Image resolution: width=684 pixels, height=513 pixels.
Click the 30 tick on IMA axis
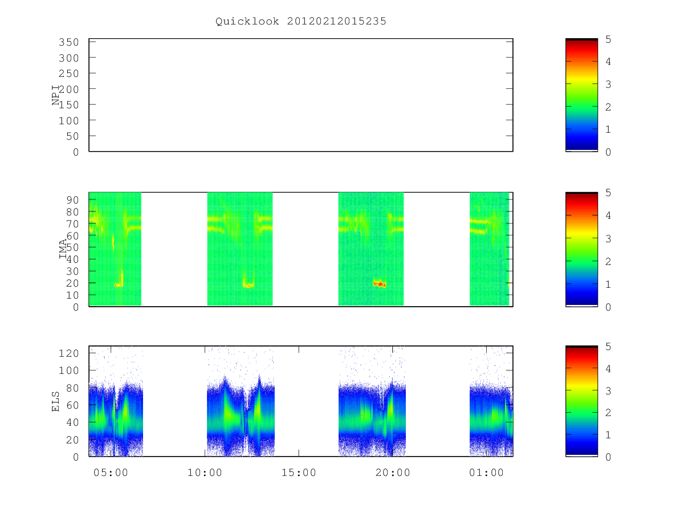point(72,271)
